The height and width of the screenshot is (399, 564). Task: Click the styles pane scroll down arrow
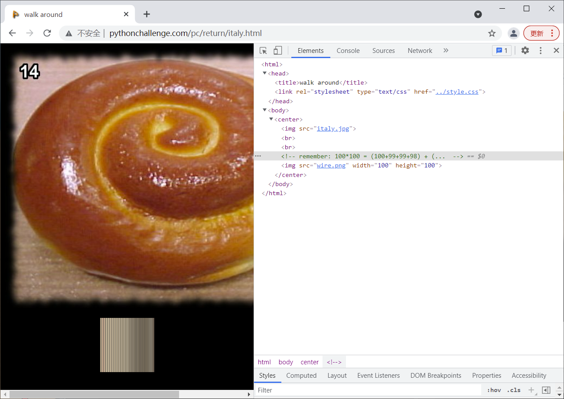click(560, 394)
